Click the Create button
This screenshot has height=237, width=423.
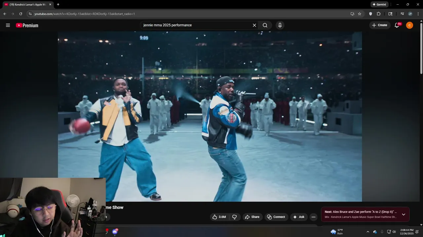[379, 25]
